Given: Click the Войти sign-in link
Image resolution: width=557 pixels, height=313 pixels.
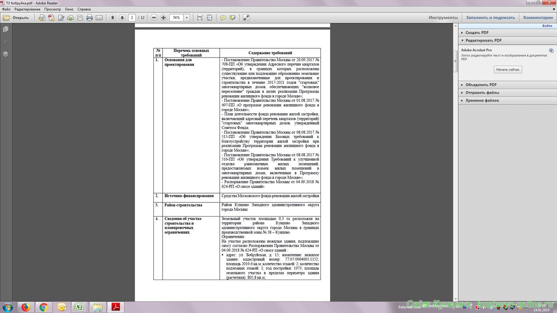Looking at the screenshot, I should (547, 26).
